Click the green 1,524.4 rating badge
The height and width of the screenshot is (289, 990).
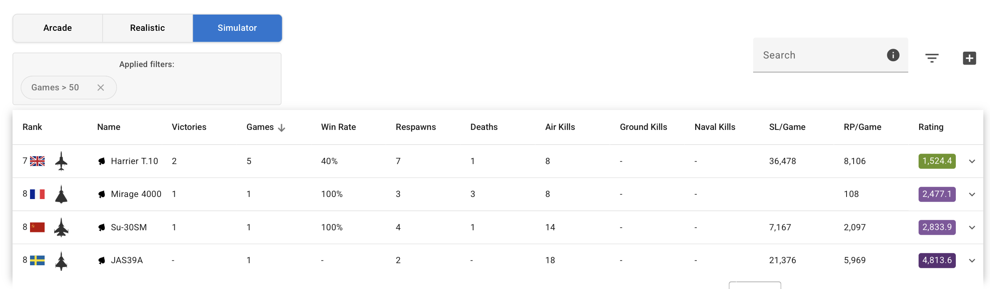(x=937, y=161)
